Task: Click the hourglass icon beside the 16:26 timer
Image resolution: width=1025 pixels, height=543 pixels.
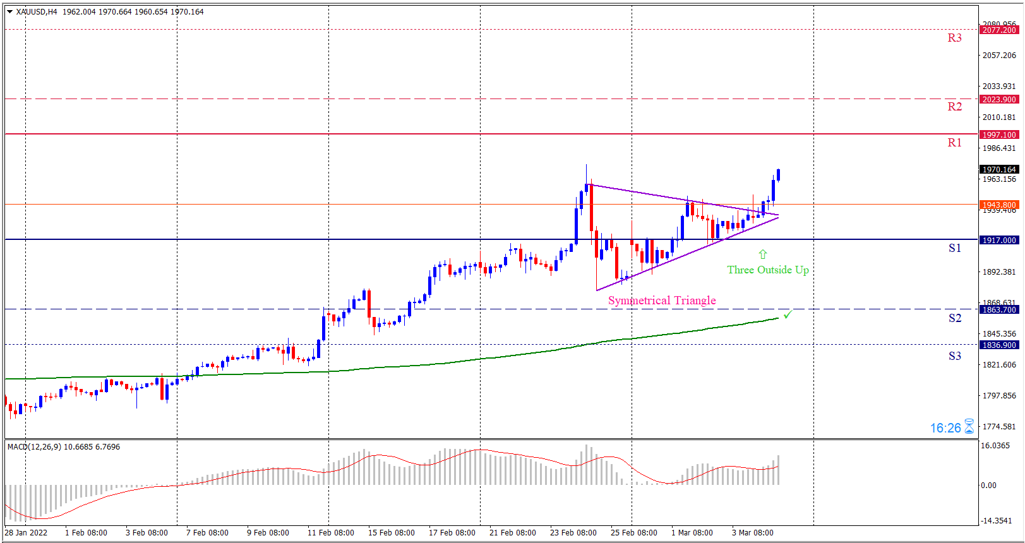Action: point(969,427)
